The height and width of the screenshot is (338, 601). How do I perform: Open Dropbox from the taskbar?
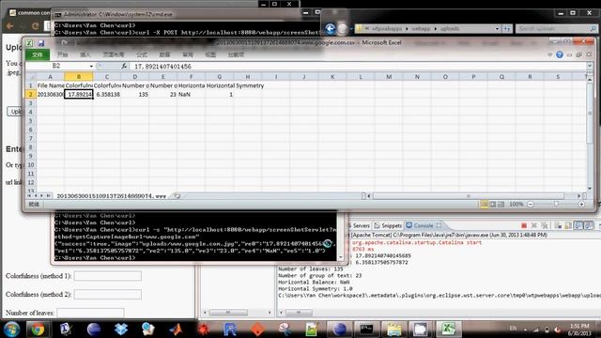[121, 330]
